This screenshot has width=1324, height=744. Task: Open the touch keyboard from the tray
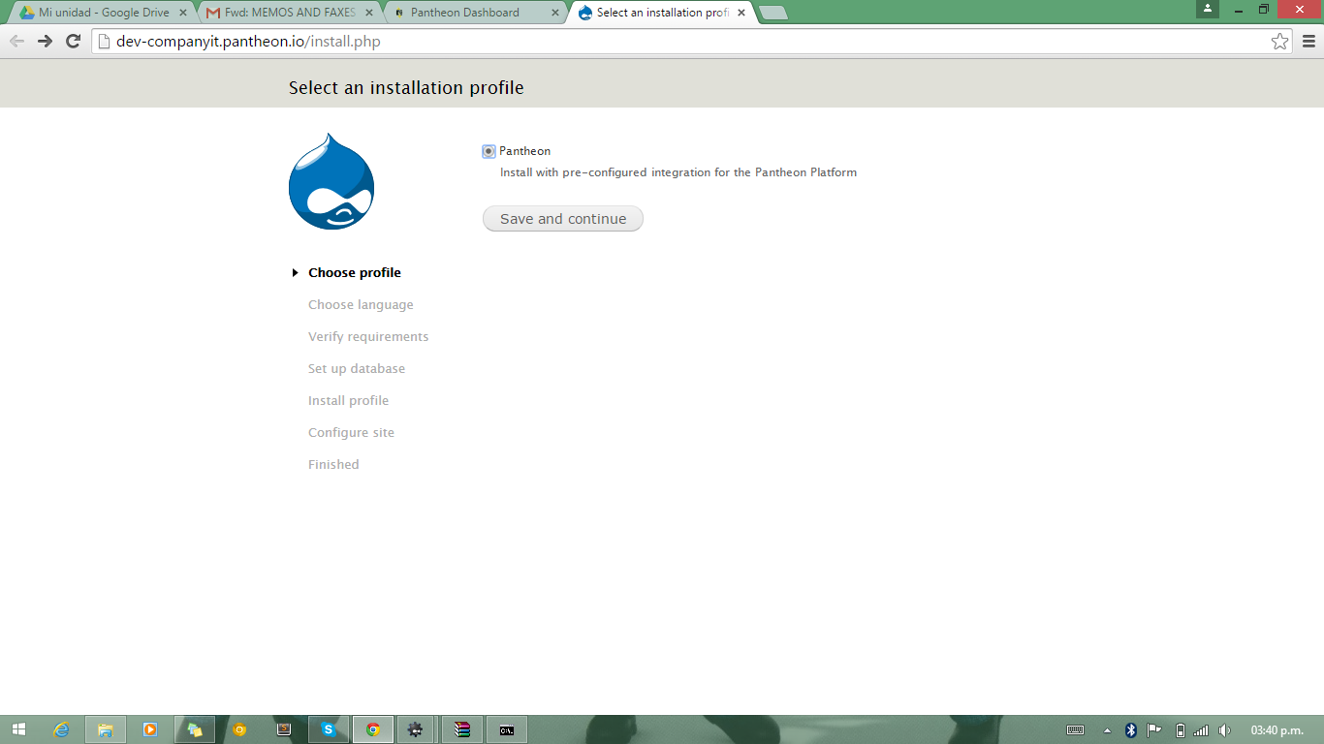pos(1075,730)
